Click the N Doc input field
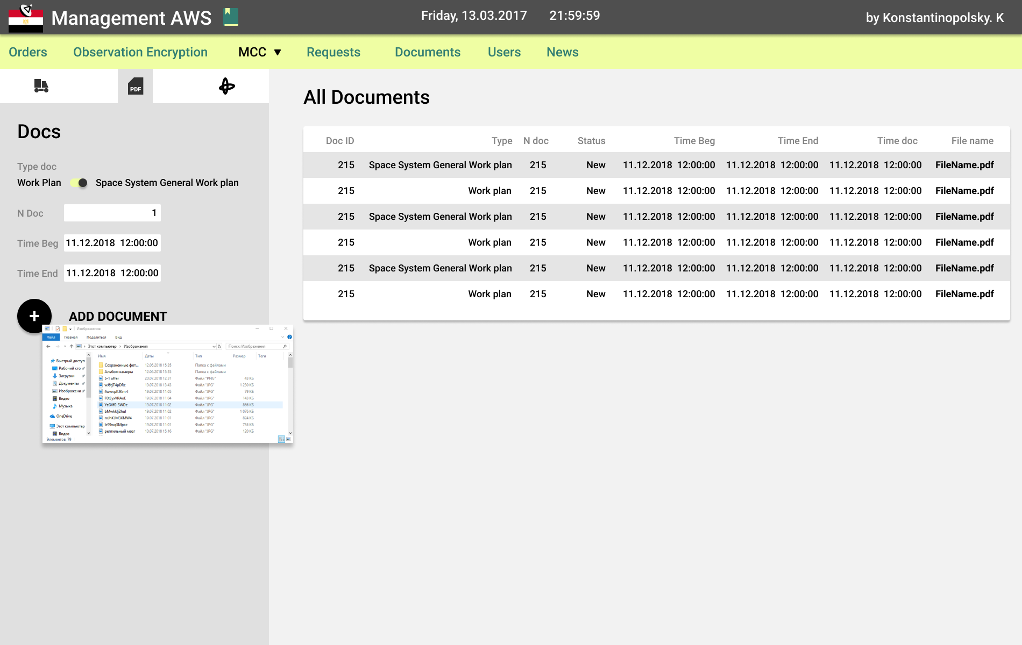Screen dimensions: 1022x645 [x=112, y=213]
